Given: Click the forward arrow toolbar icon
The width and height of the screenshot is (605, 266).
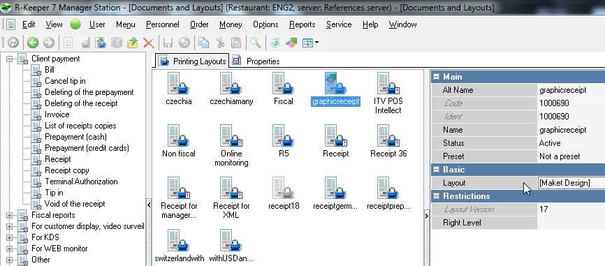Looking at the screenshot, I should tap(49, 43).
